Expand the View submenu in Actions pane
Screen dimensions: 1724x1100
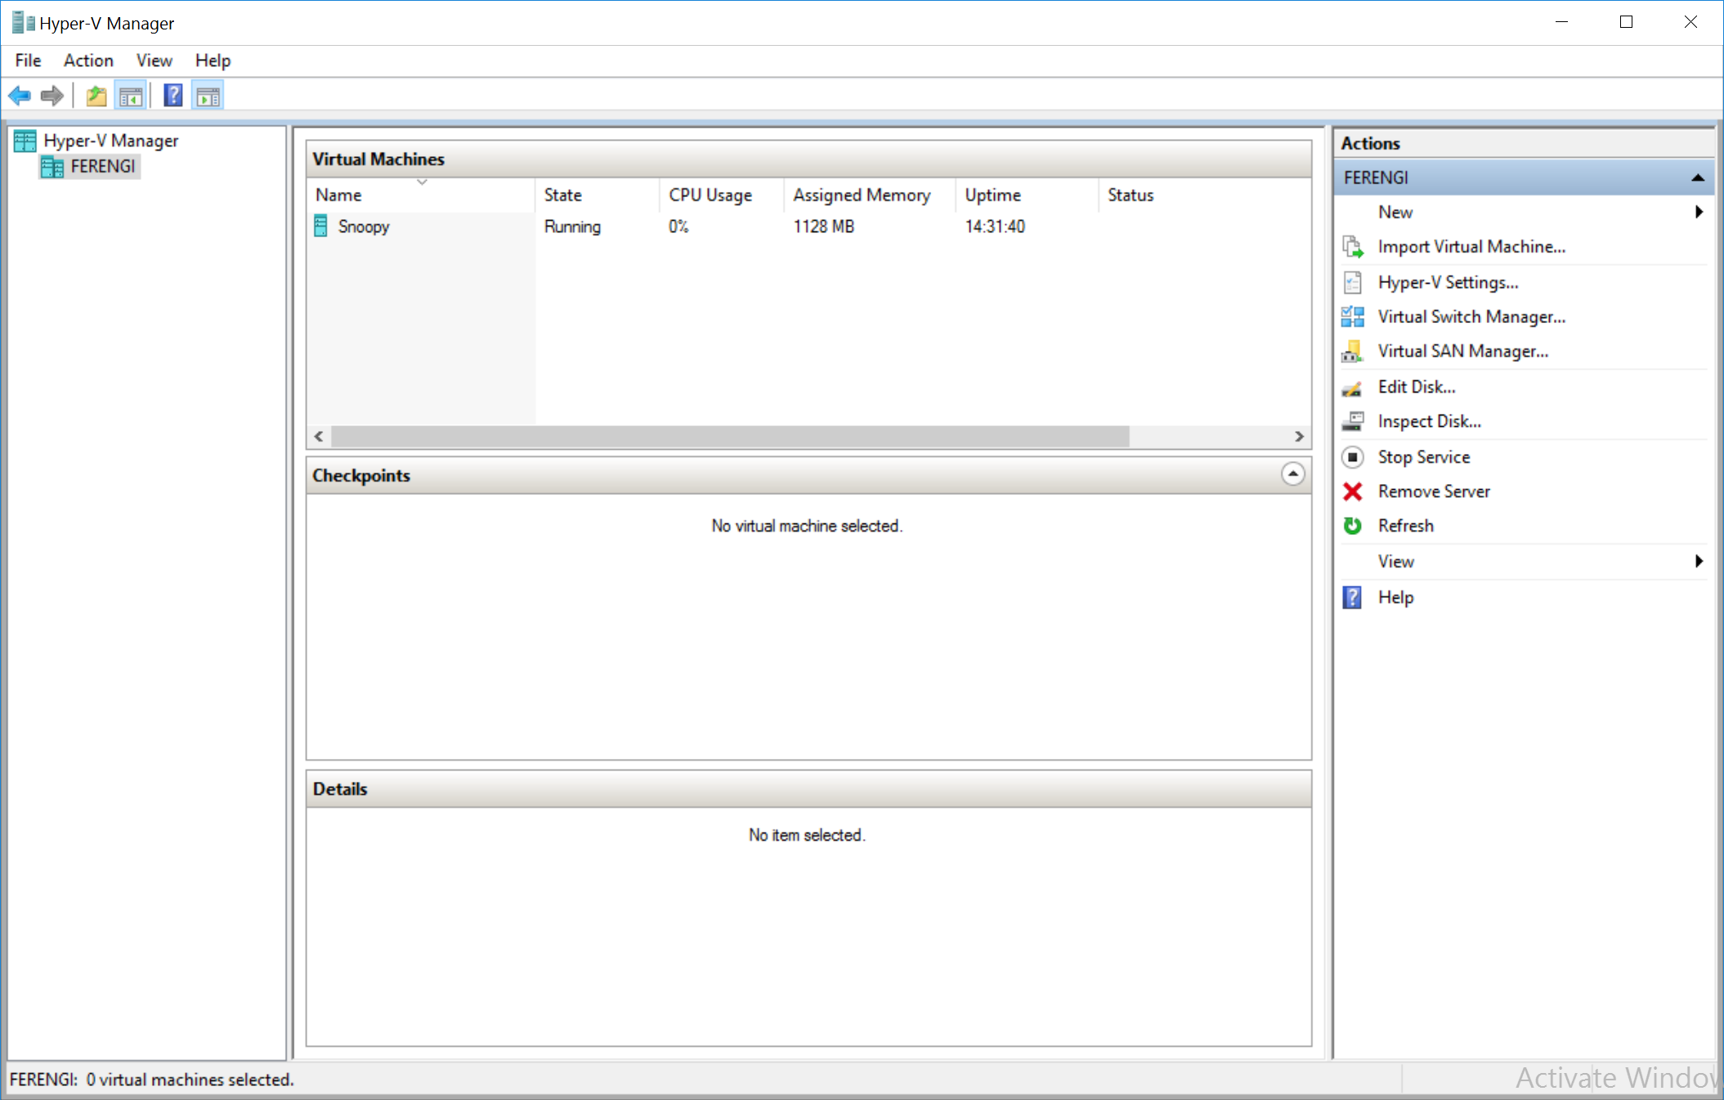coord(1699,561)
